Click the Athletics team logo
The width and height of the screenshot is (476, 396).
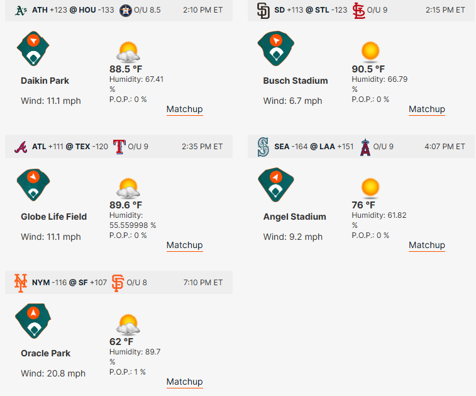(21, 10)
